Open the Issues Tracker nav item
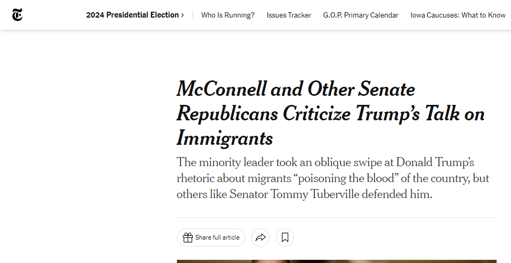This screenshot has height=263, width=511. click(x=289, y=15)
